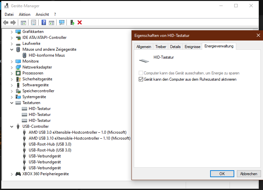Click the red X uninstall device icon

point(80,22)
